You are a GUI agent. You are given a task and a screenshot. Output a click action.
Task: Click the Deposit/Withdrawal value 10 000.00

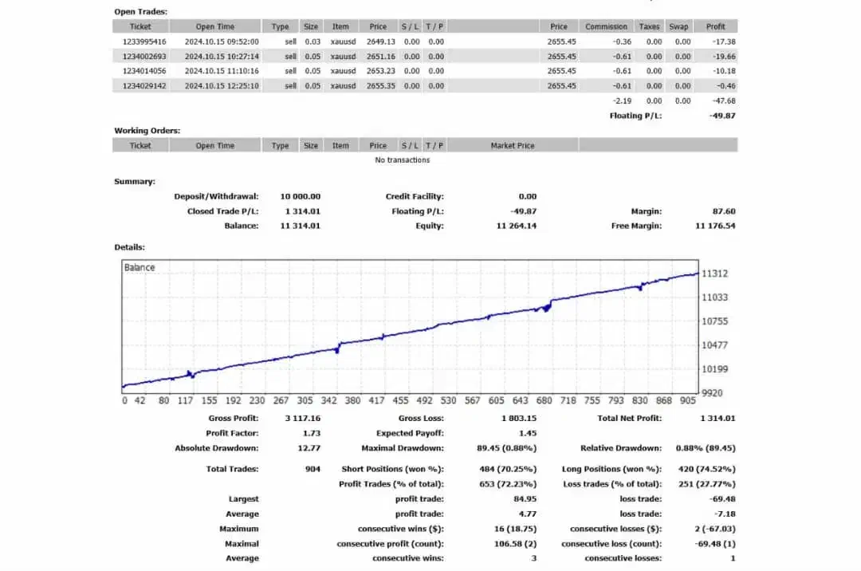click(x=301, y=196)
